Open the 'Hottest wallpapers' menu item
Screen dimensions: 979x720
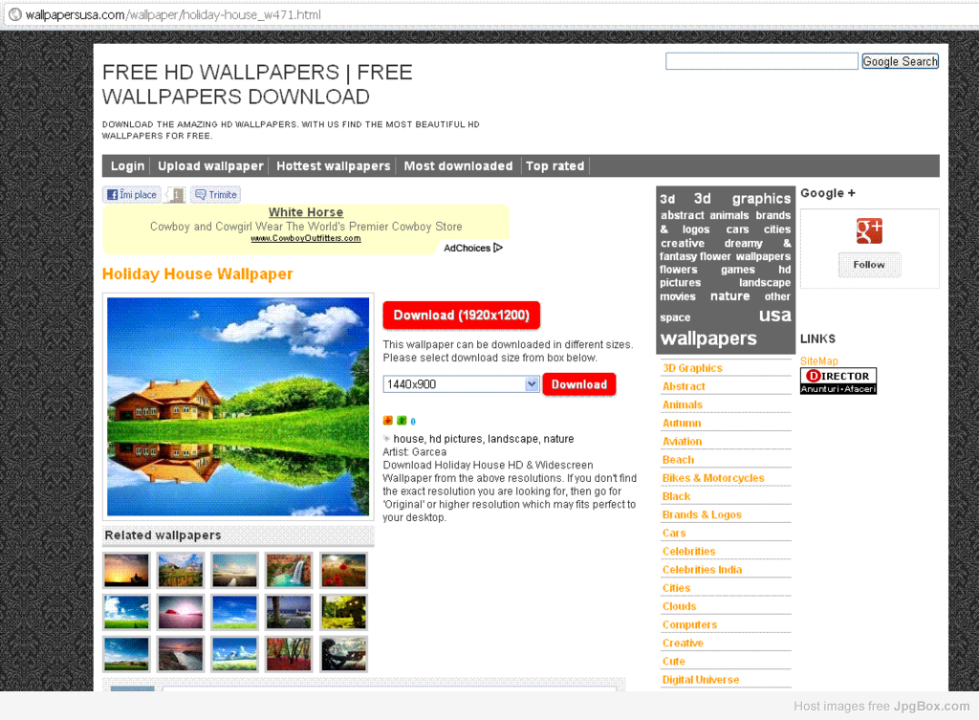333,166
